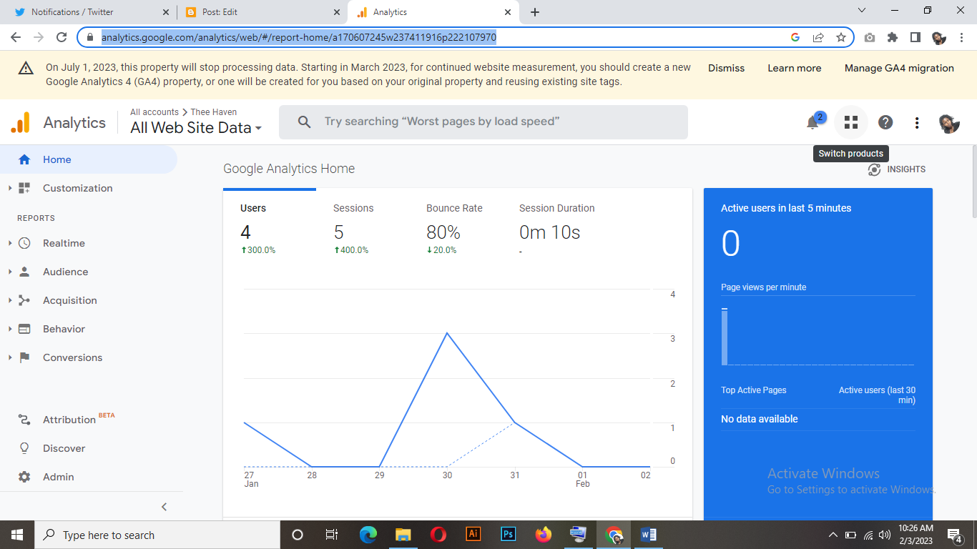
Task: Select the Users metric tab
Action: tap(270, 229)
